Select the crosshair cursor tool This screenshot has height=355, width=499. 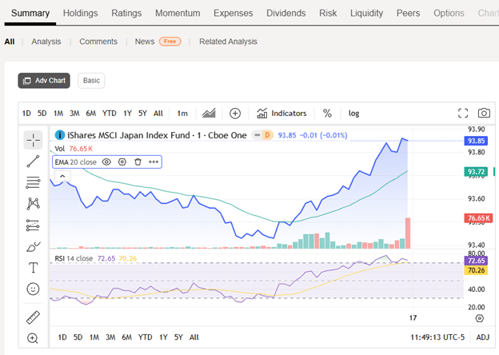click(33, 141)
